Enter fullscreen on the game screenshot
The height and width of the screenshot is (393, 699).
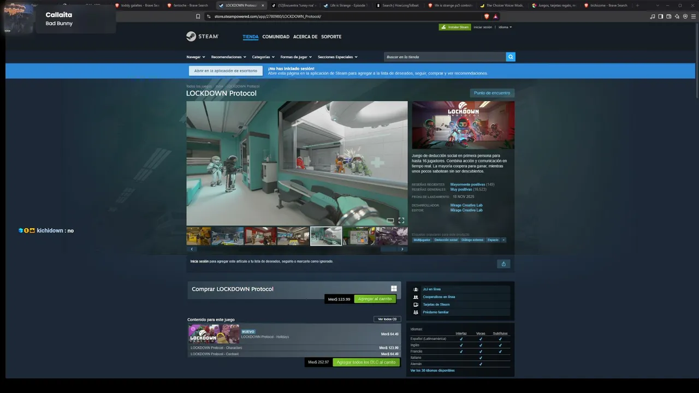(x=401, y=221)
